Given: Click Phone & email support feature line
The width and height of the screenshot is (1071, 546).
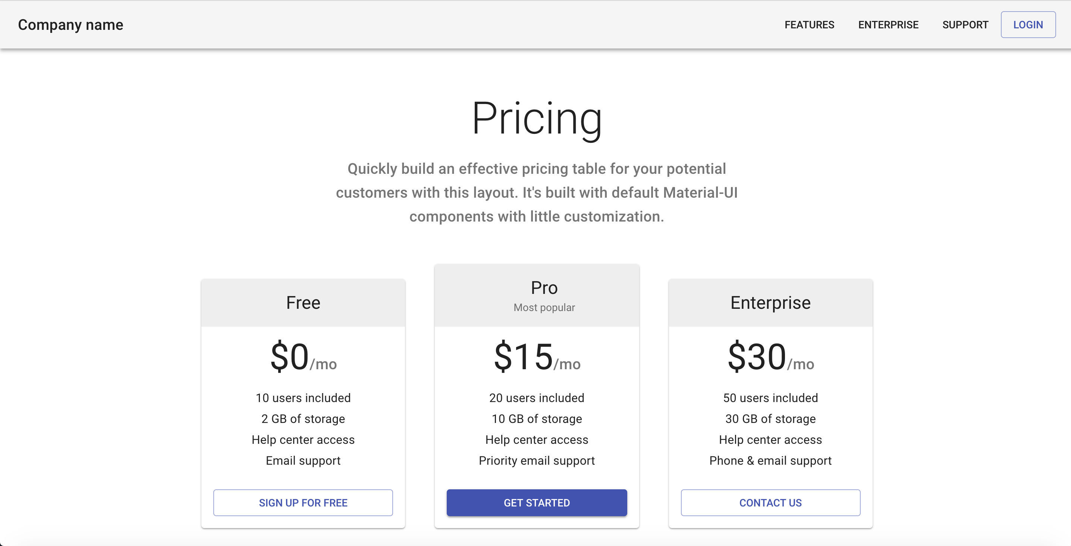Looking at the screenshot, I should point(770,460).
